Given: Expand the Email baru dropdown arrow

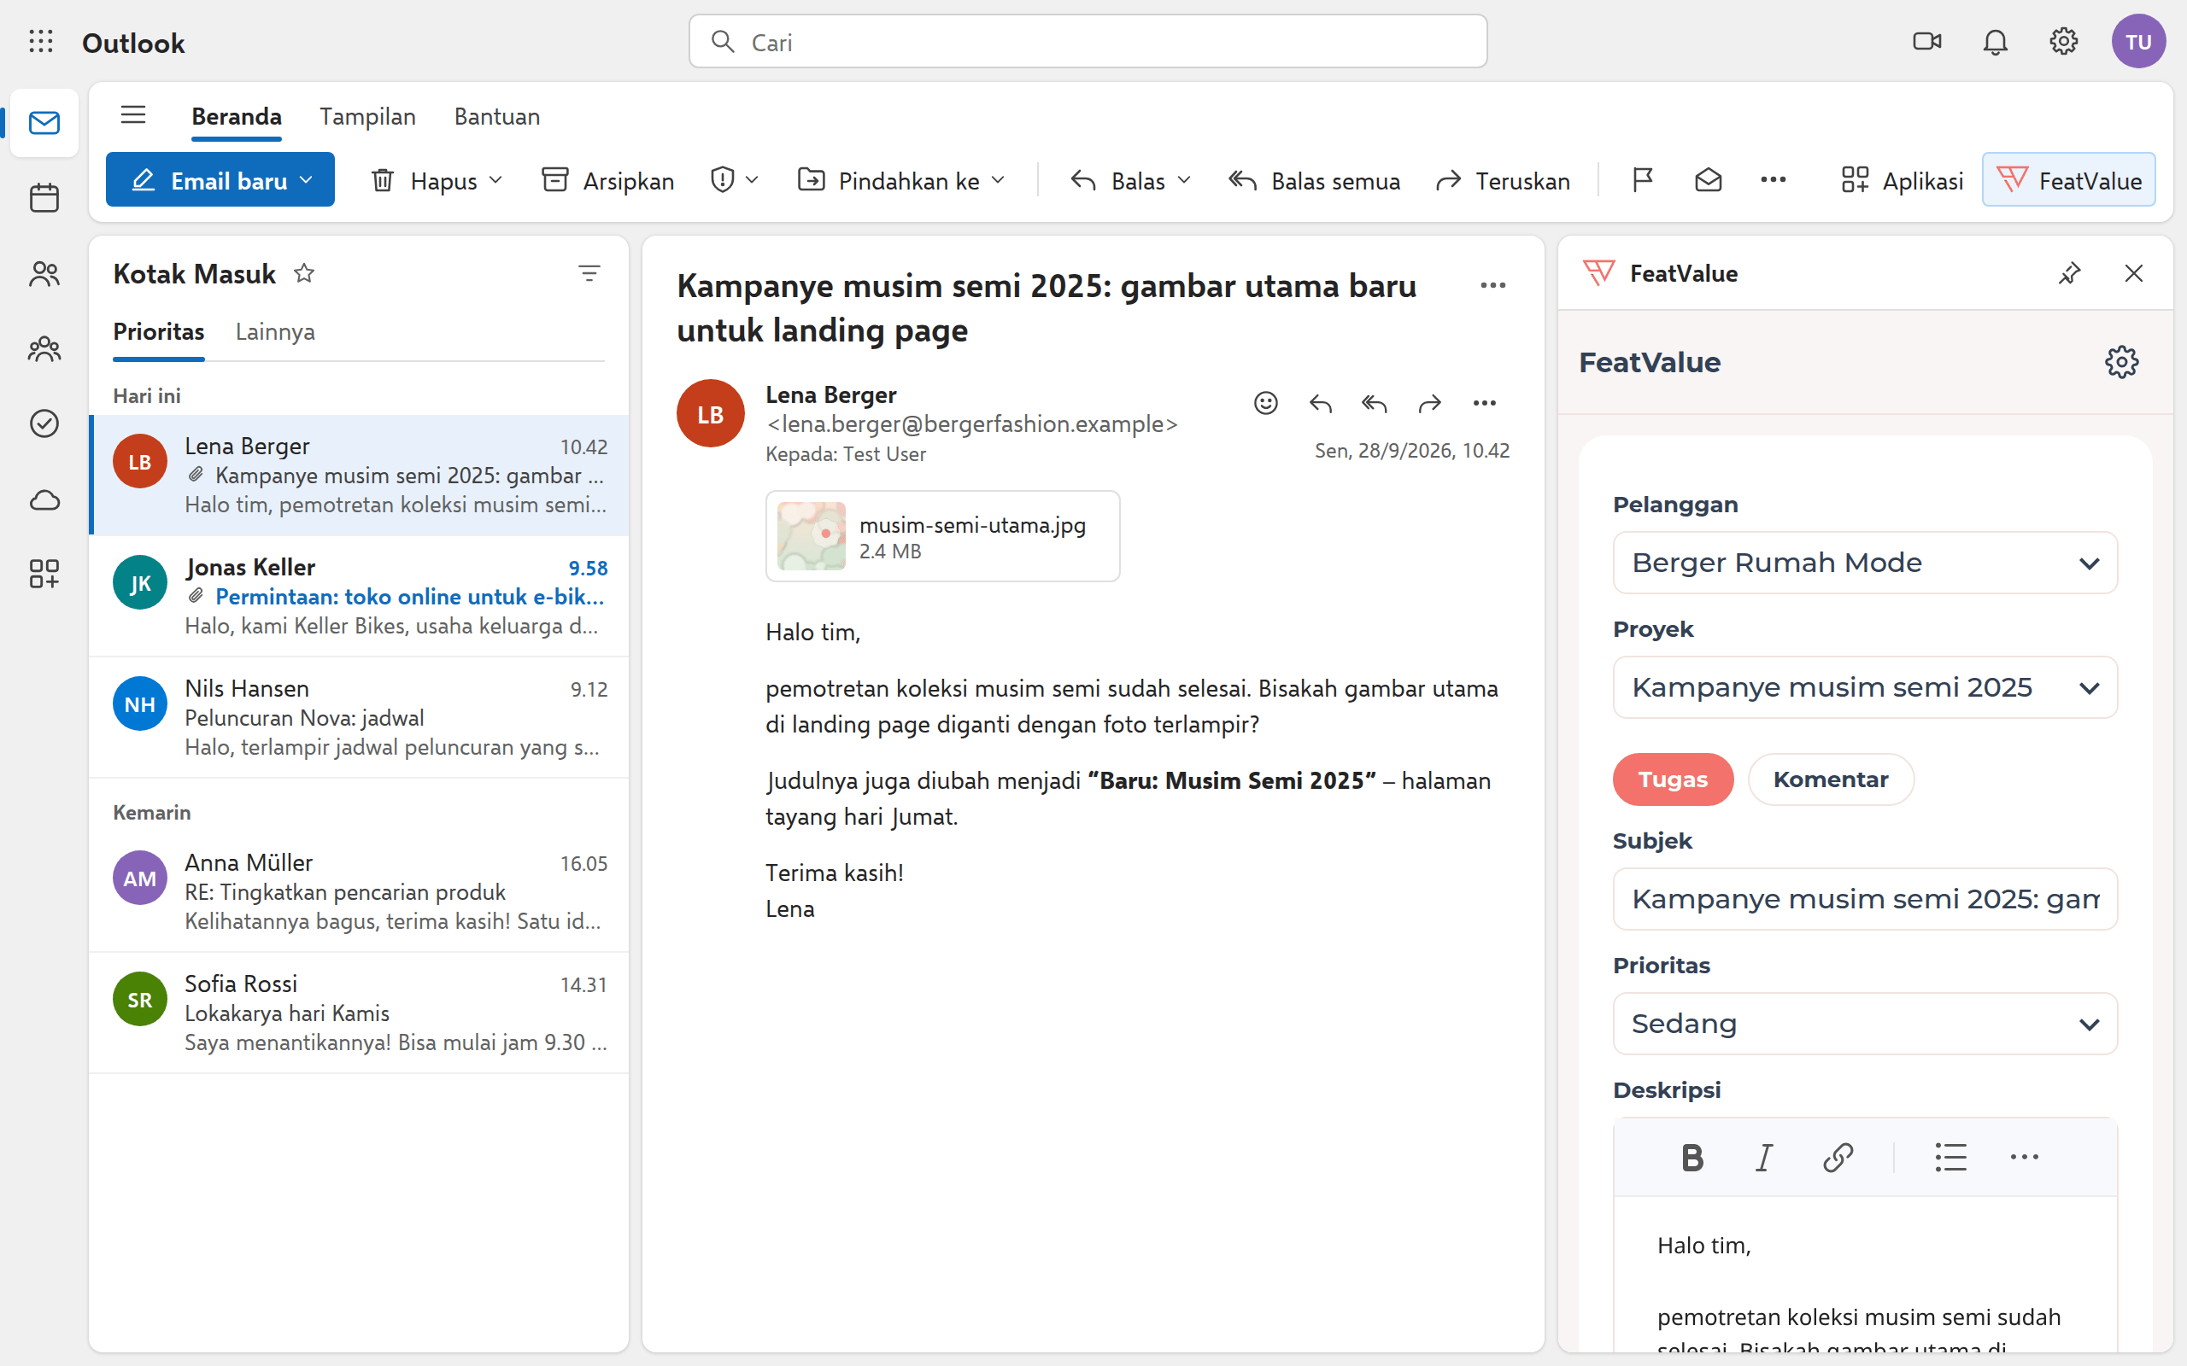Looking at the screenshot, I should [x=308, y=180].
